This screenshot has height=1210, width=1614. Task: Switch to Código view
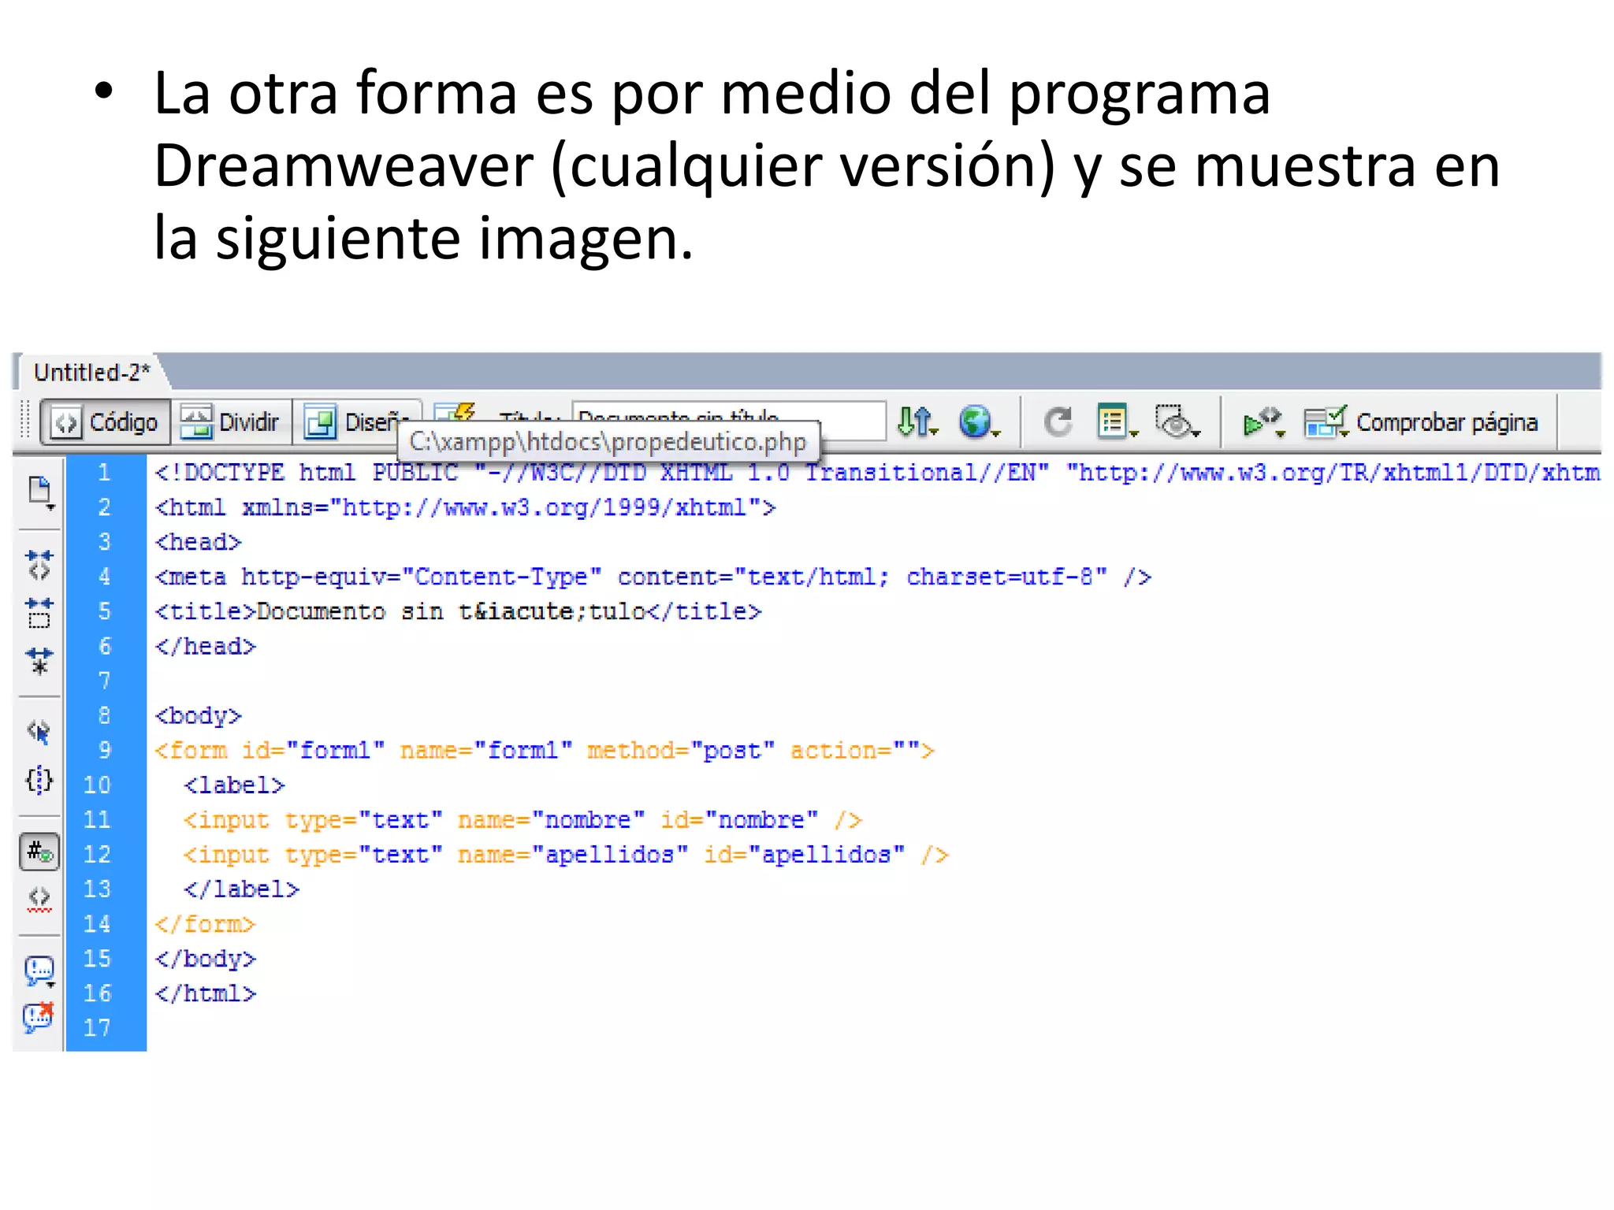pos(105,422)
